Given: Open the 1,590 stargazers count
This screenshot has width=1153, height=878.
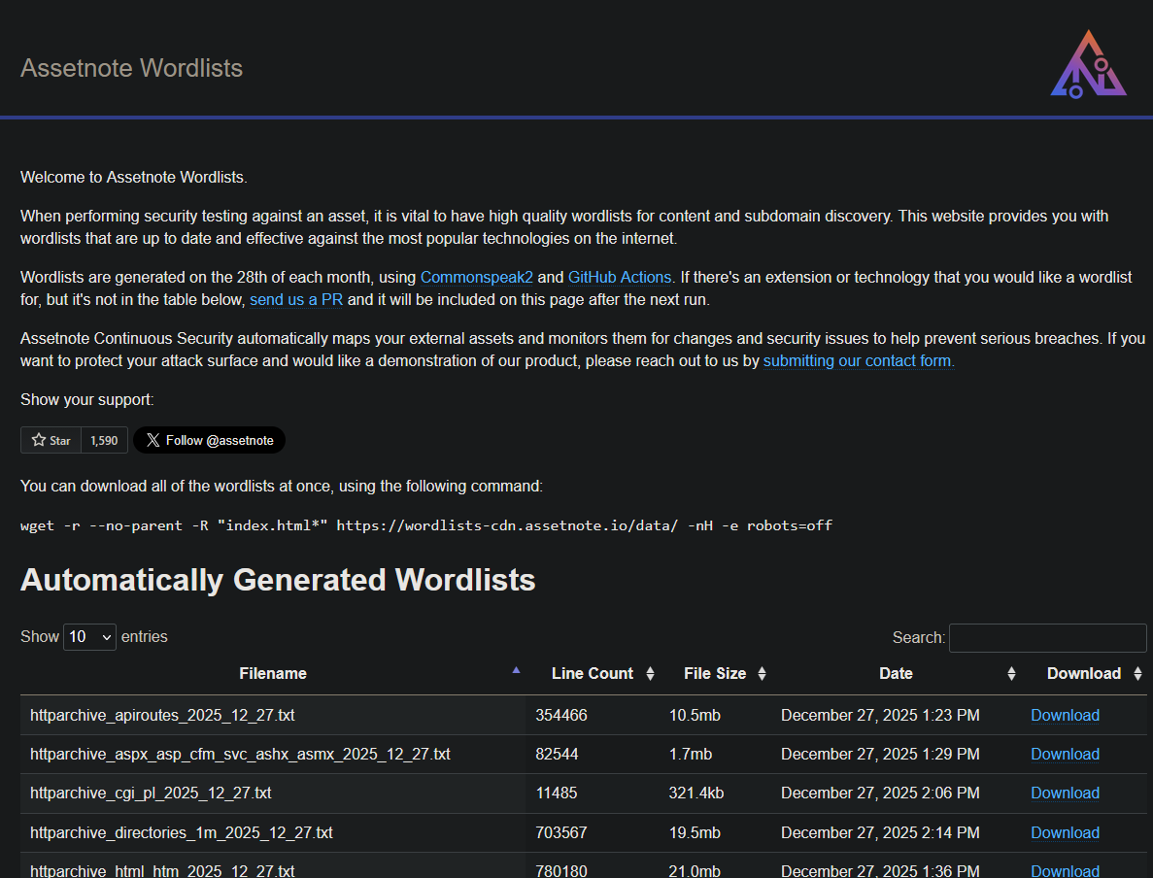Looking at the screenshot, I should [104, 441].
